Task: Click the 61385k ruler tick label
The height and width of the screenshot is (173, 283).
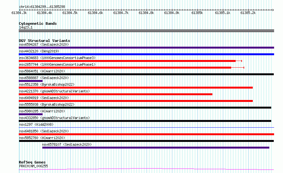Action: tap(197, 13)
